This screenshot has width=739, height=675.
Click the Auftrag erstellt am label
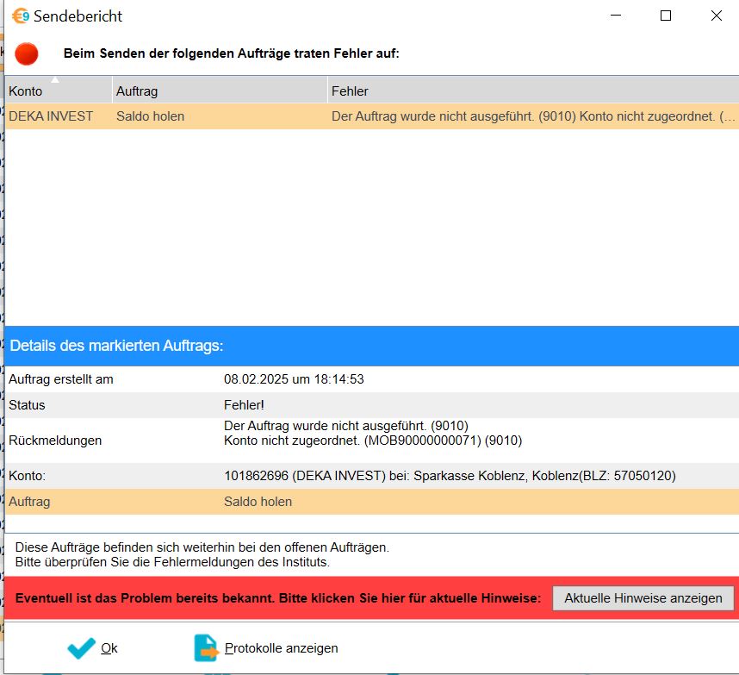tap(61, 379)
